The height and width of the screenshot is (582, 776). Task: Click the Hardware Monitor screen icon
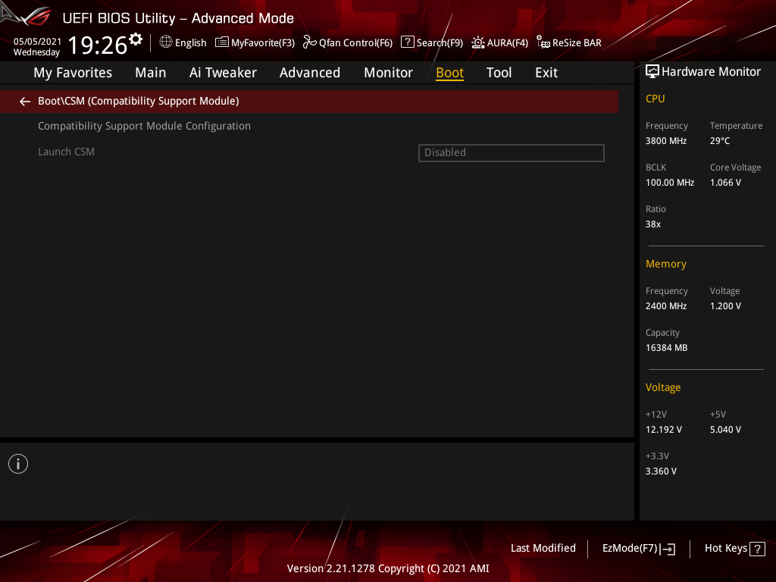point(652,72)
